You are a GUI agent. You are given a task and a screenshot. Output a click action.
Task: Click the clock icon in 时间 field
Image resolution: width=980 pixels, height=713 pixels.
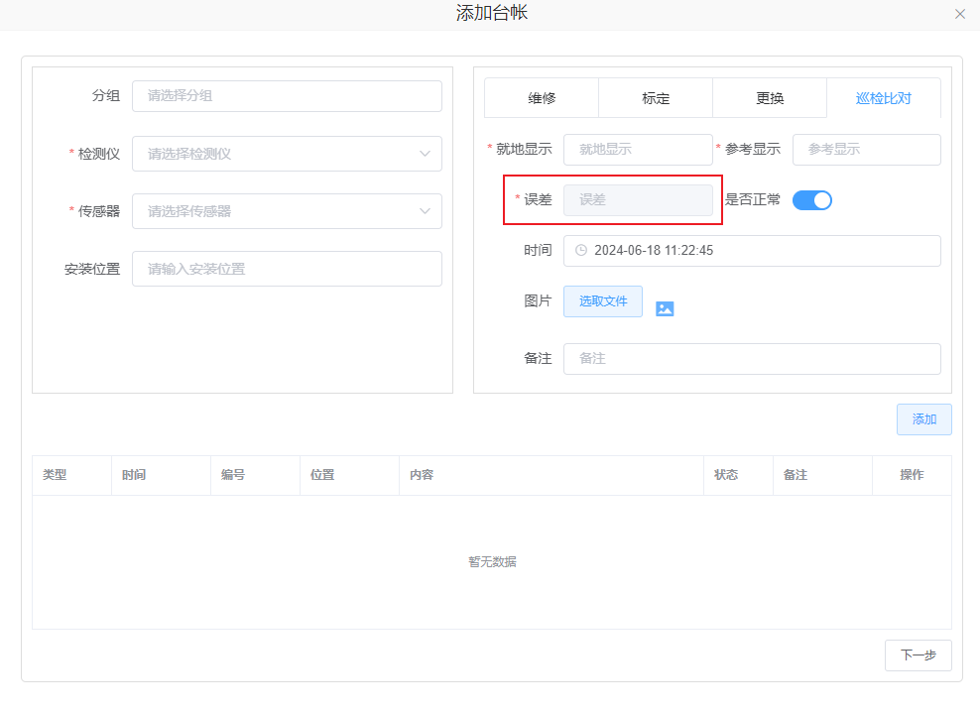click(x=581, y=251)
